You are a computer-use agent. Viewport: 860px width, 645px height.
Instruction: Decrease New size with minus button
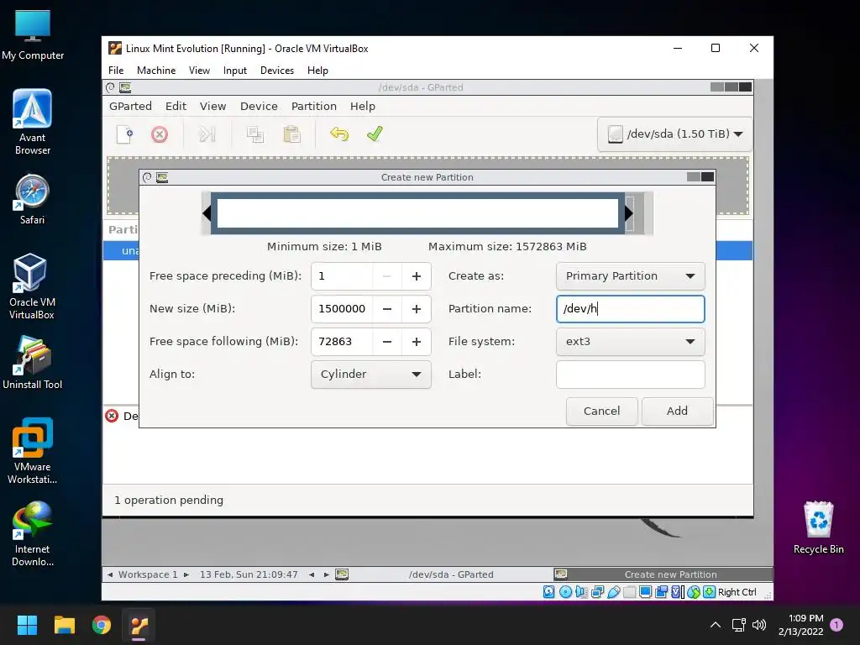[x=386, y=309]
